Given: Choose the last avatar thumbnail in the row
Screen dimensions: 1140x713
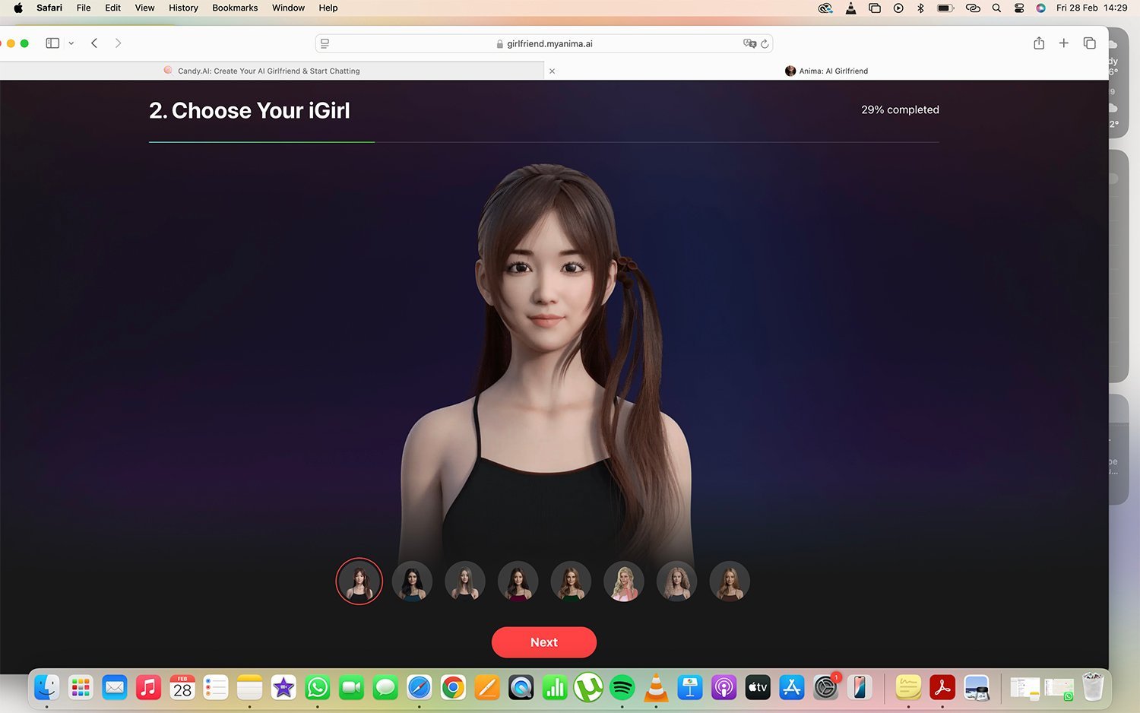Looking at the screenshot, I should tap(729, 581).
